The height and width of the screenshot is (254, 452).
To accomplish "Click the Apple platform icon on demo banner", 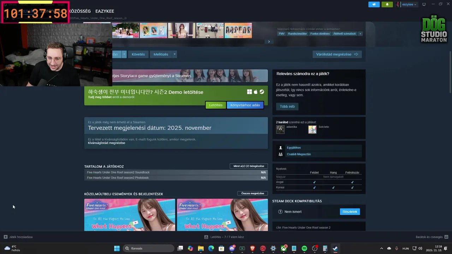I will point(256,92).
